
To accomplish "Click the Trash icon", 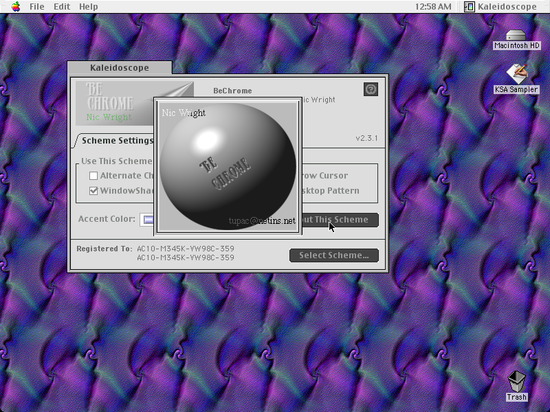I will pyautogui.click(x=516, y=381).
